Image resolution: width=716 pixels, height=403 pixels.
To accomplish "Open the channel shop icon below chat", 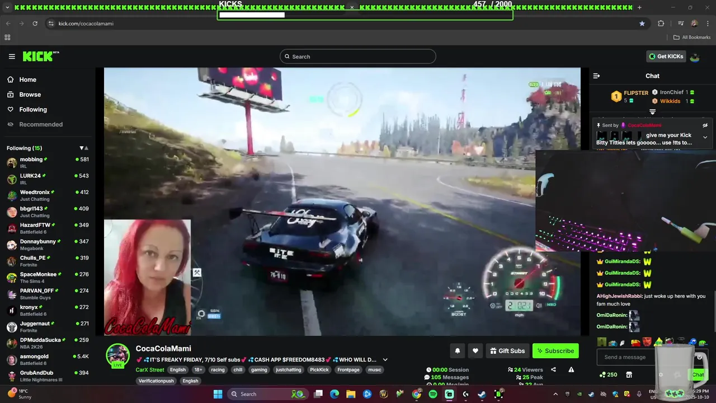I will [x=629, y=374].
